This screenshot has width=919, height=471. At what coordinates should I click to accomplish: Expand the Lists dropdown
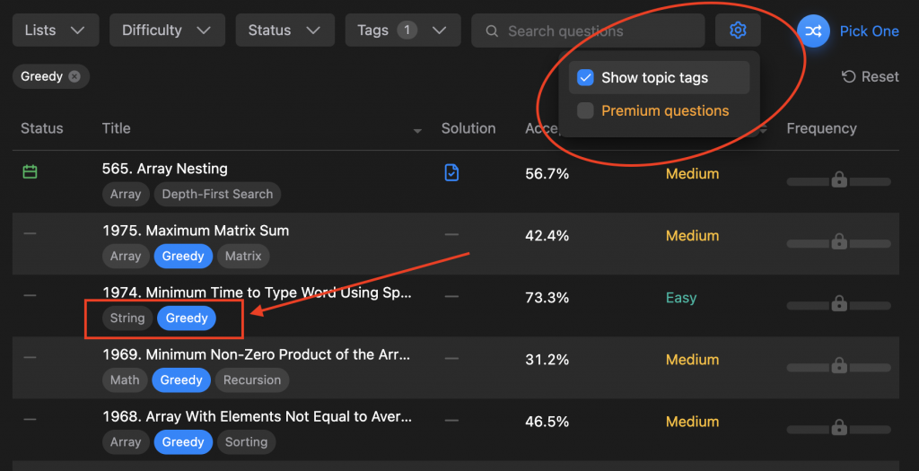pos(55,31)
